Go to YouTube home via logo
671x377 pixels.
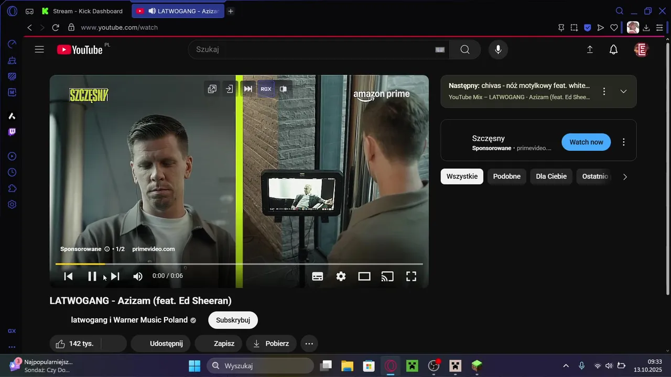pos(80,50)
